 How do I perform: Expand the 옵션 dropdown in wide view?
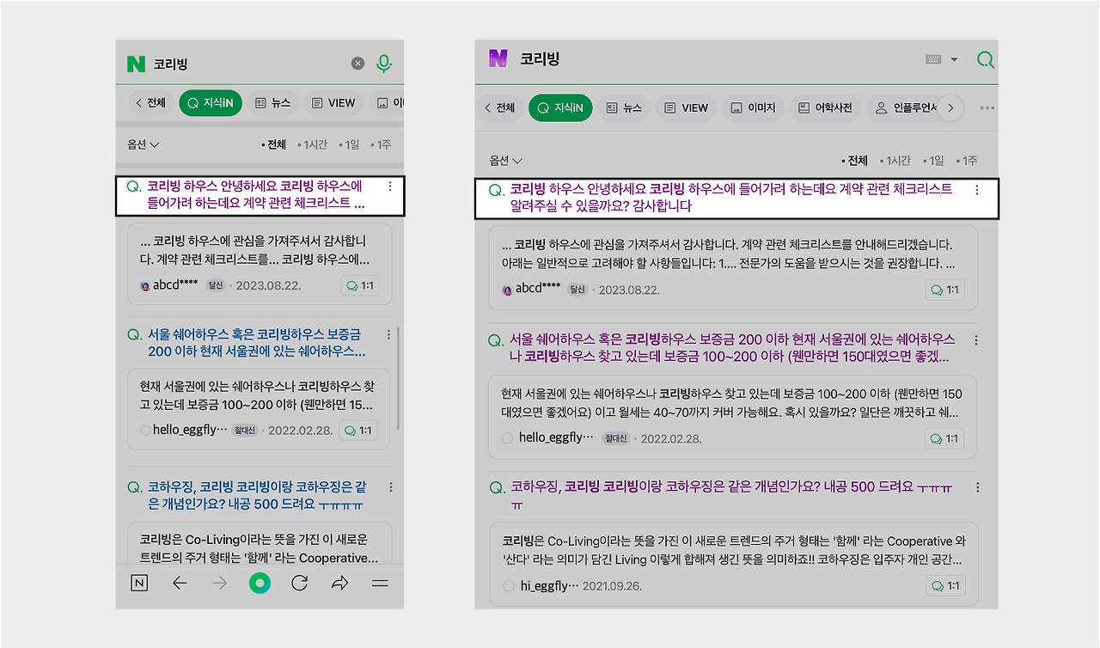506,161
